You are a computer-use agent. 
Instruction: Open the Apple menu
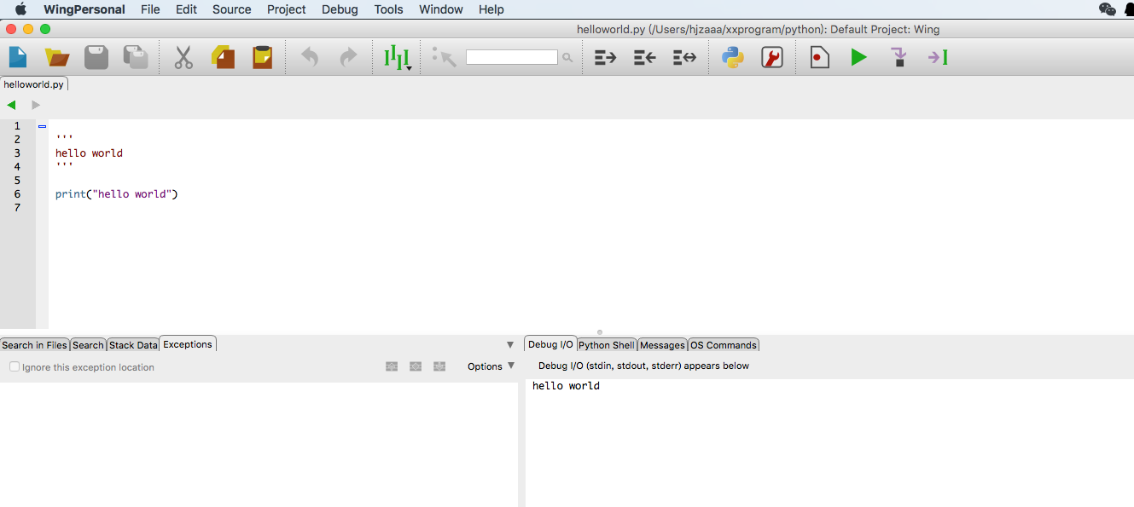tap(20, 9)
